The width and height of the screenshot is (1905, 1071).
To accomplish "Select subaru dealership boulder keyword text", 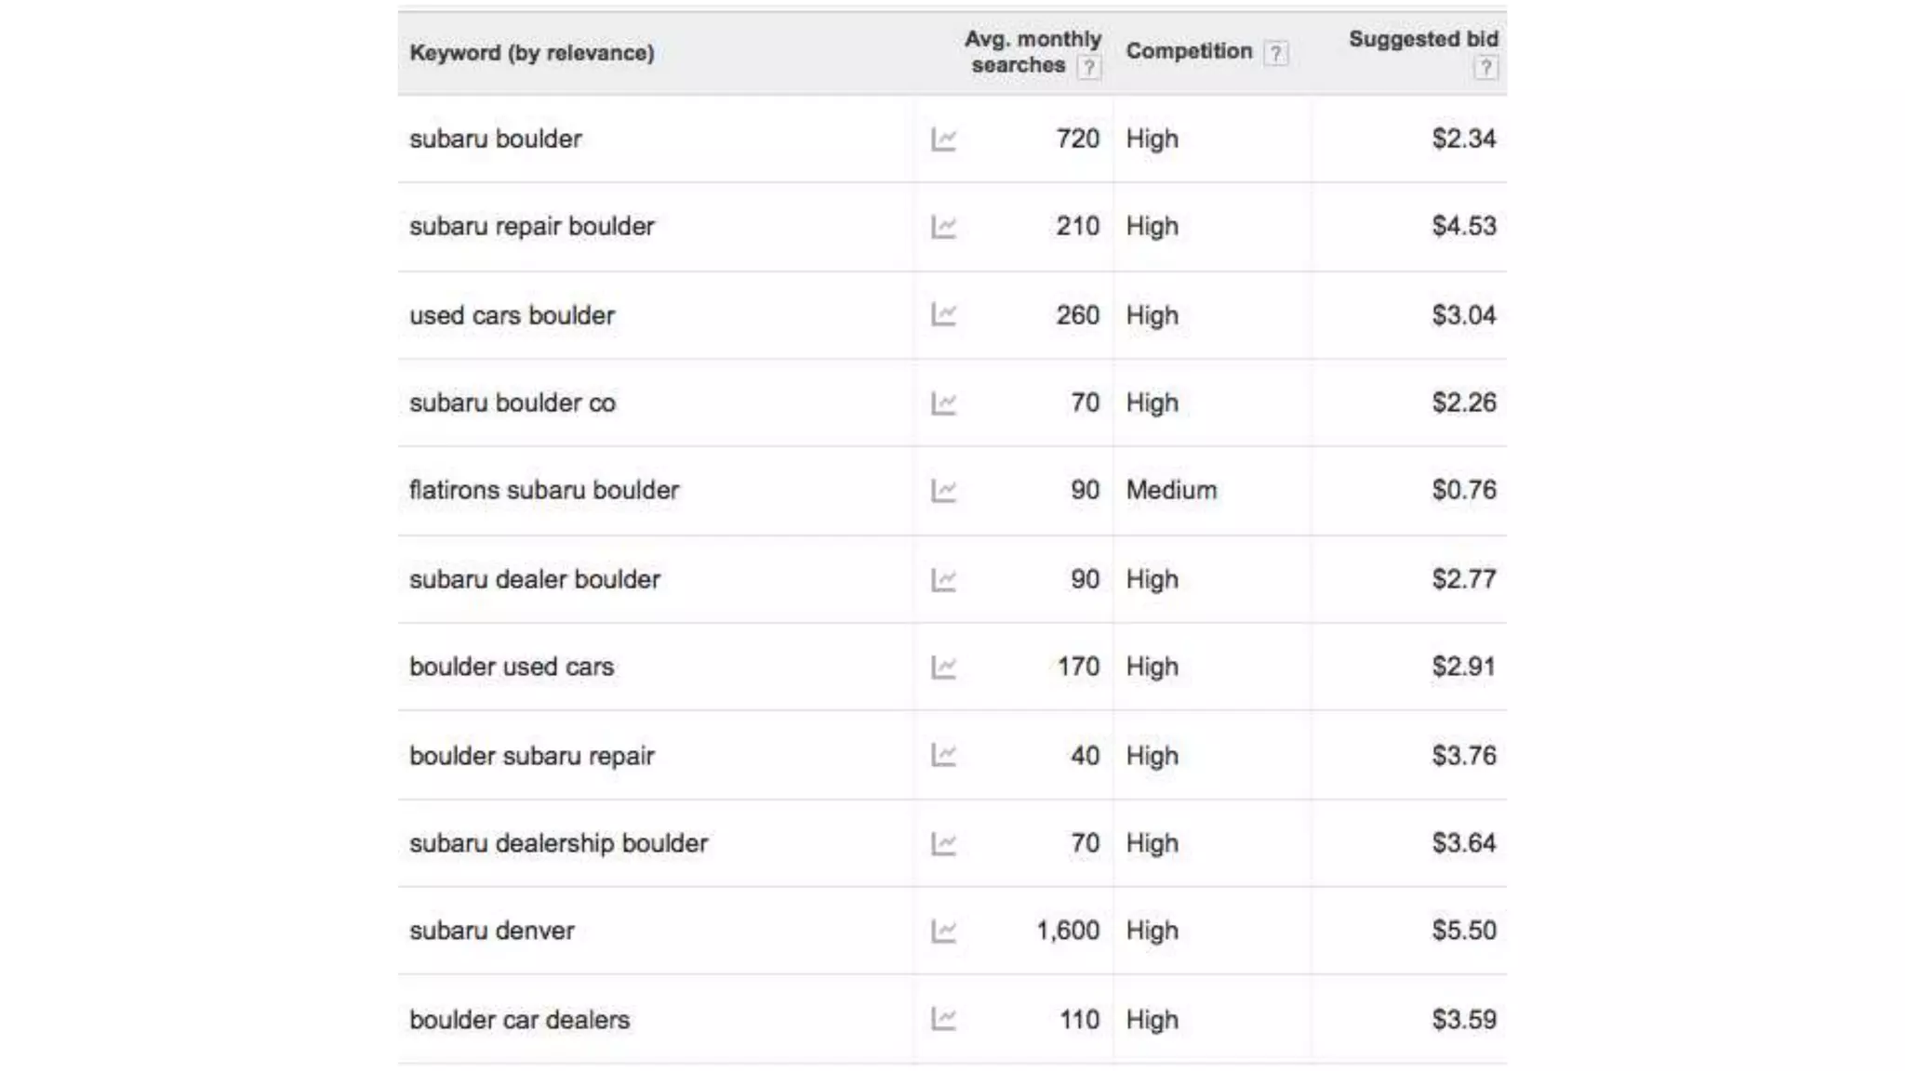I will 558,843.
